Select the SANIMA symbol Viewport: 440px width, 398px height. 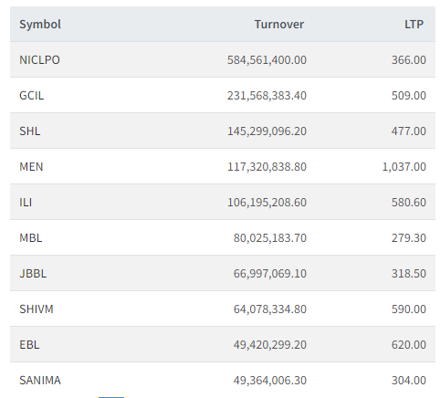[x=40, y=381]
